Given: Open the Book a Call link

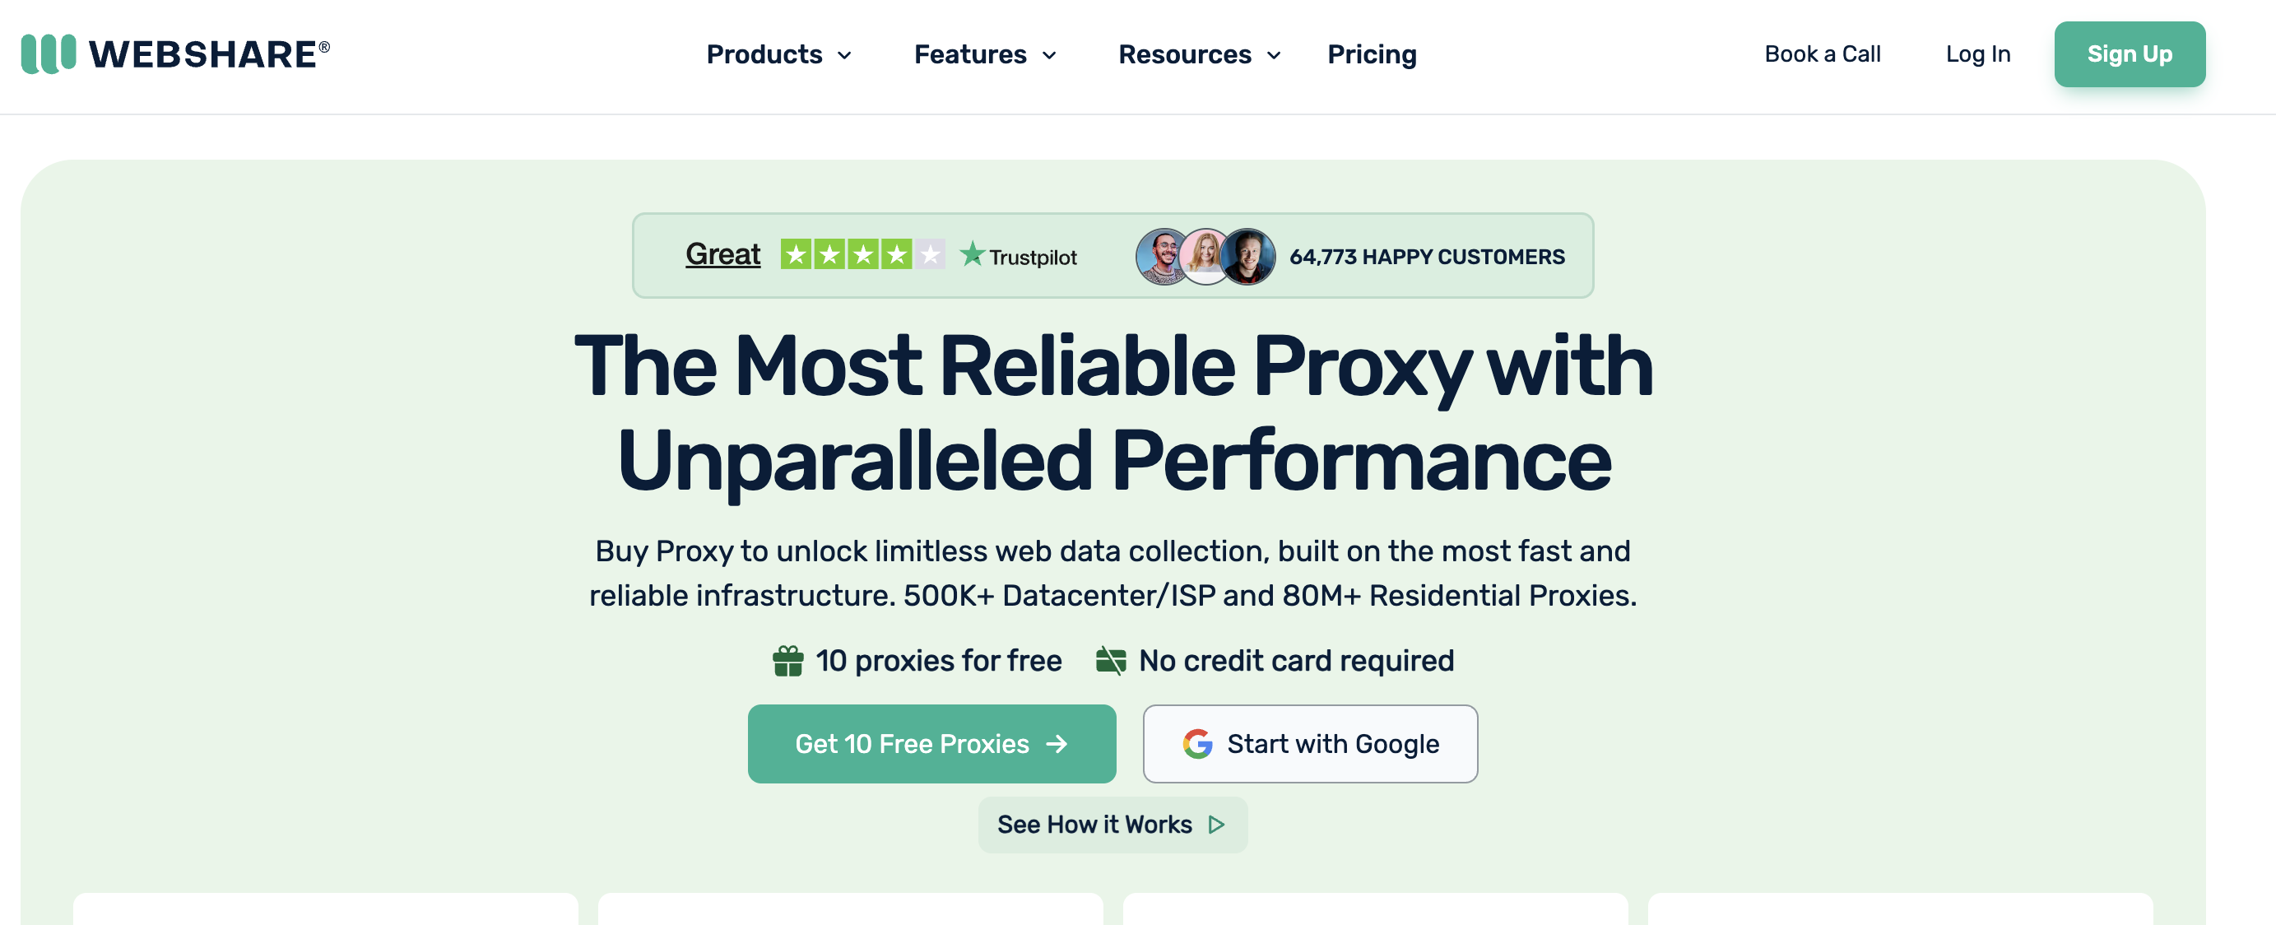Looking at the screenshot, I should 1822,55.
